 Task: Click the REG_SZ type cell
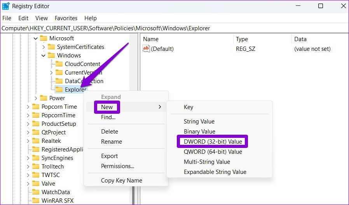[246, 49]
